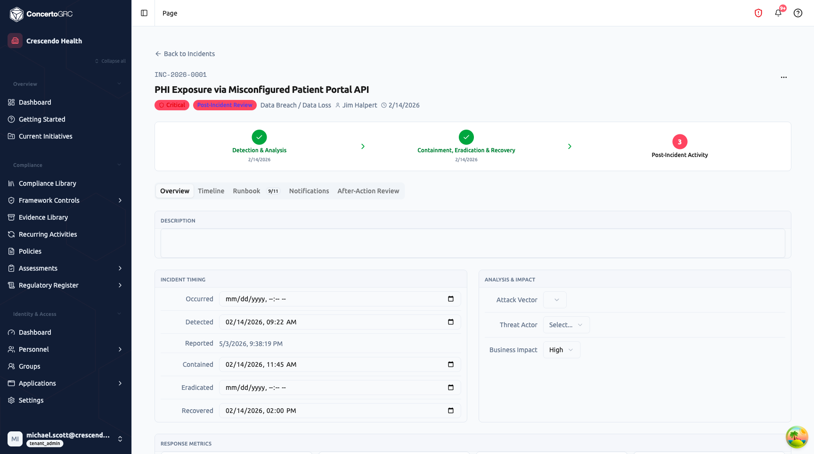Open calendar picker for Recovered field
This screenshot has height=454, width=814.
(451, 411)
